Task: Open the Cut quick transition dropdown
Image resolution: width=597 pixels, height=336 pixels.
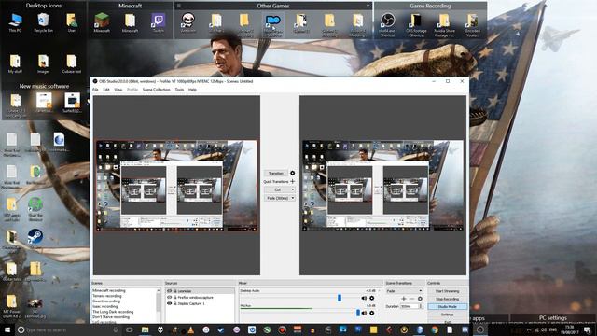Action: click(280, 189)
